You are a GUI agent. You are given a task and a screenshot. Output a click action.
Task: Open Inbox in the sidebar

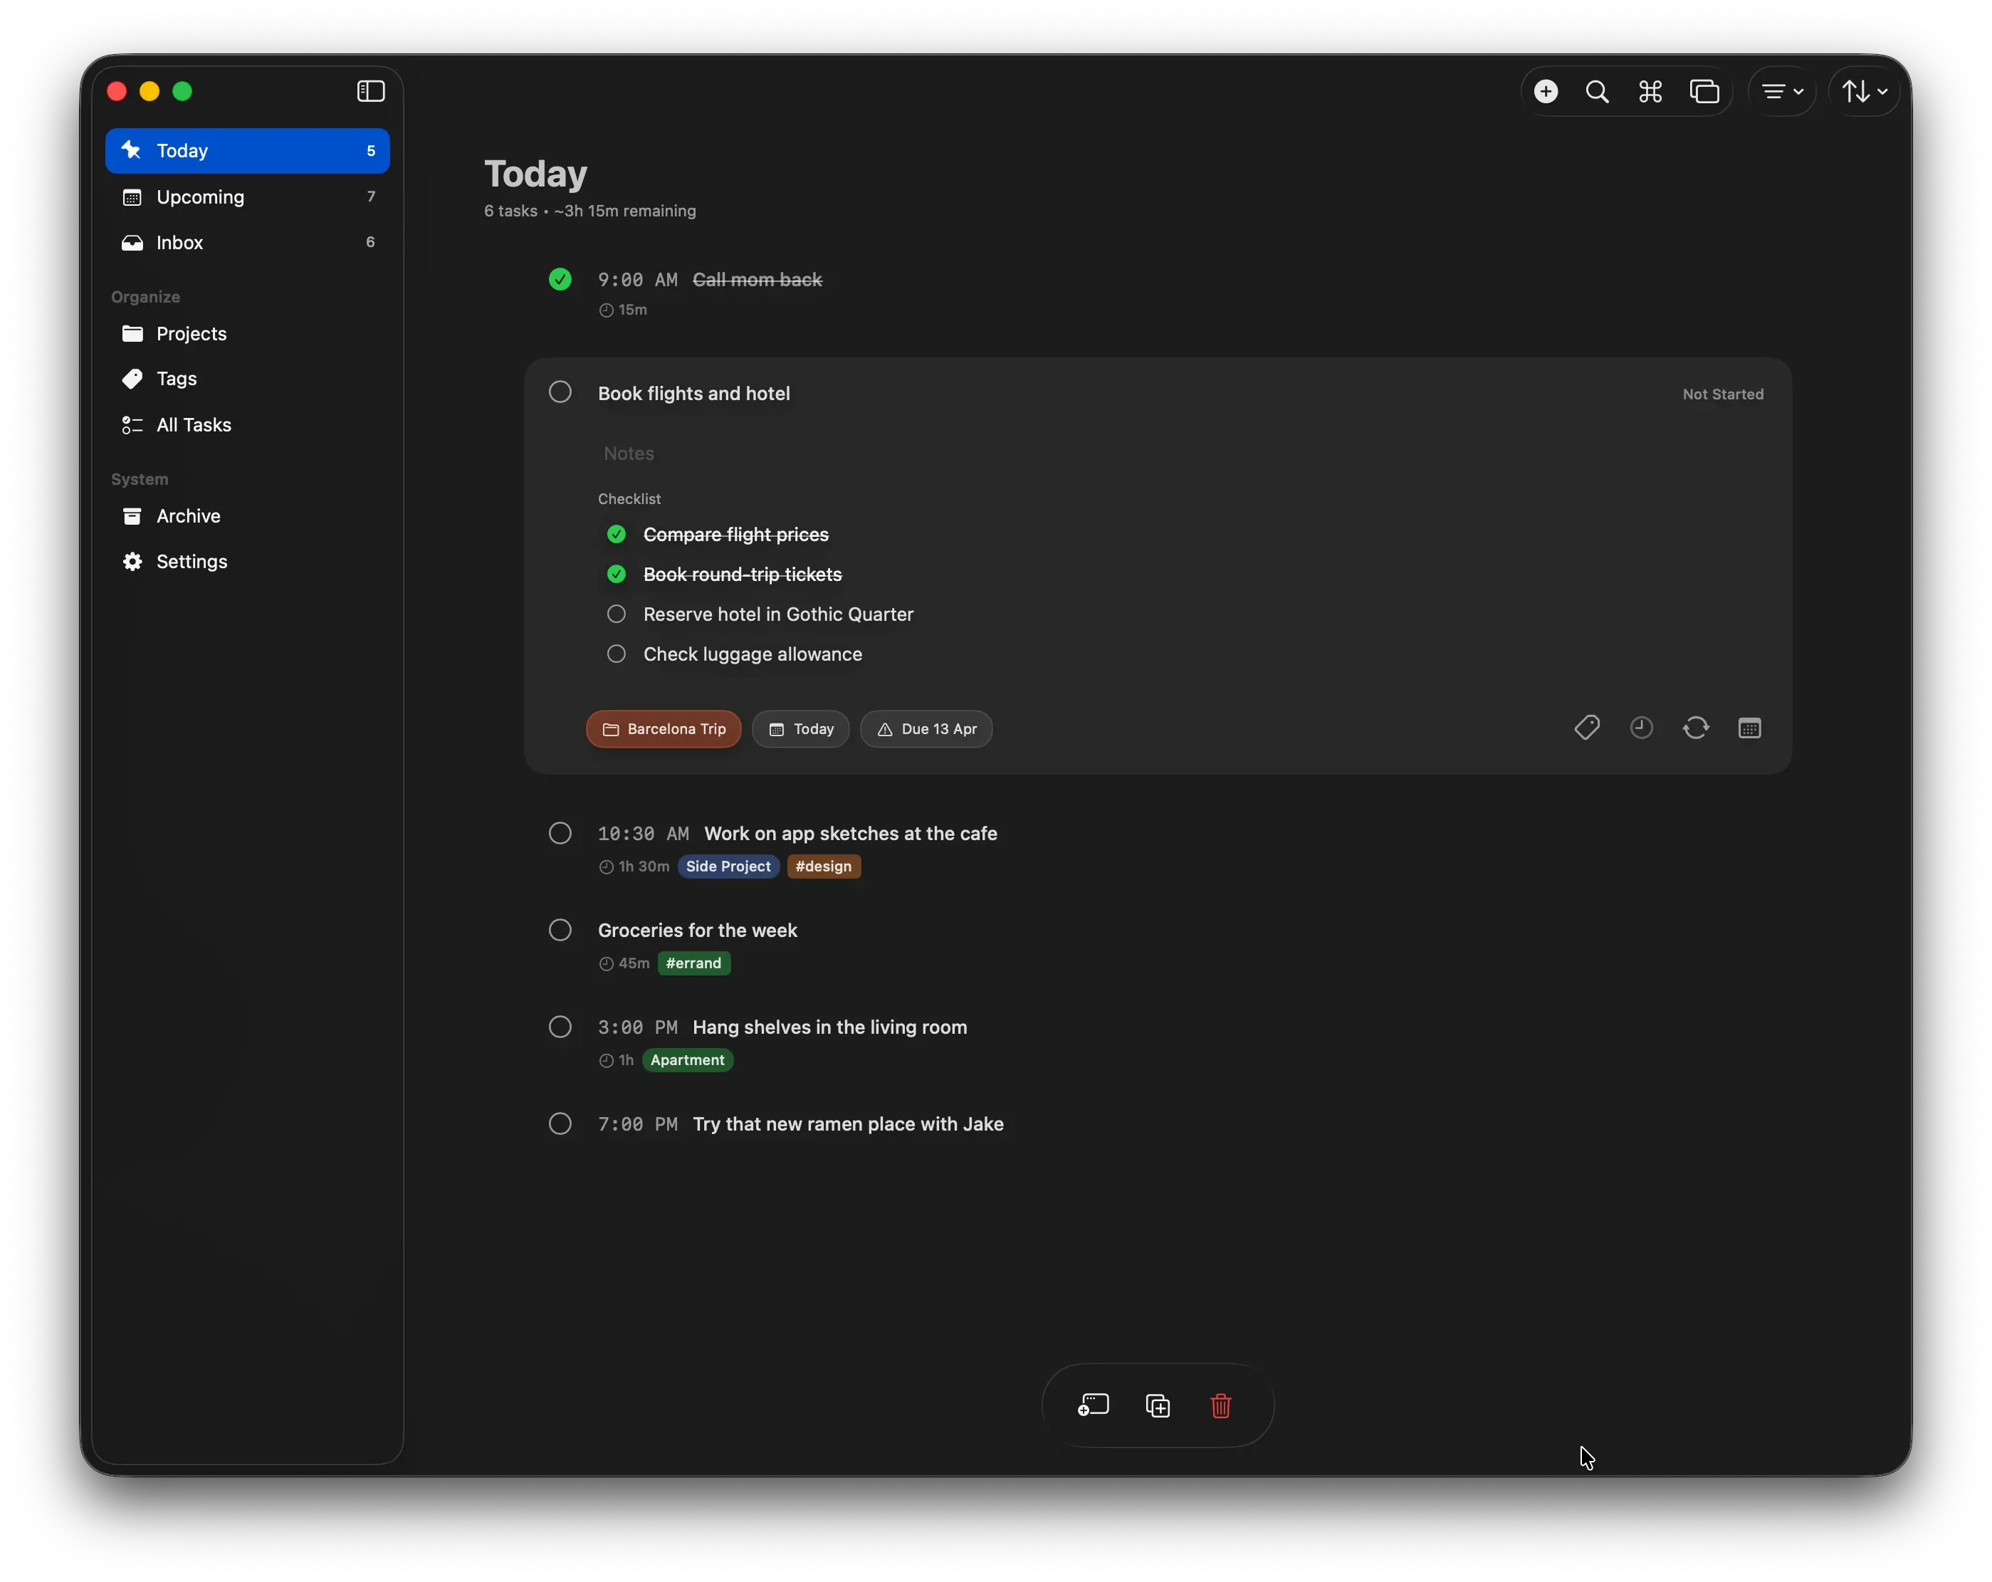248,242
